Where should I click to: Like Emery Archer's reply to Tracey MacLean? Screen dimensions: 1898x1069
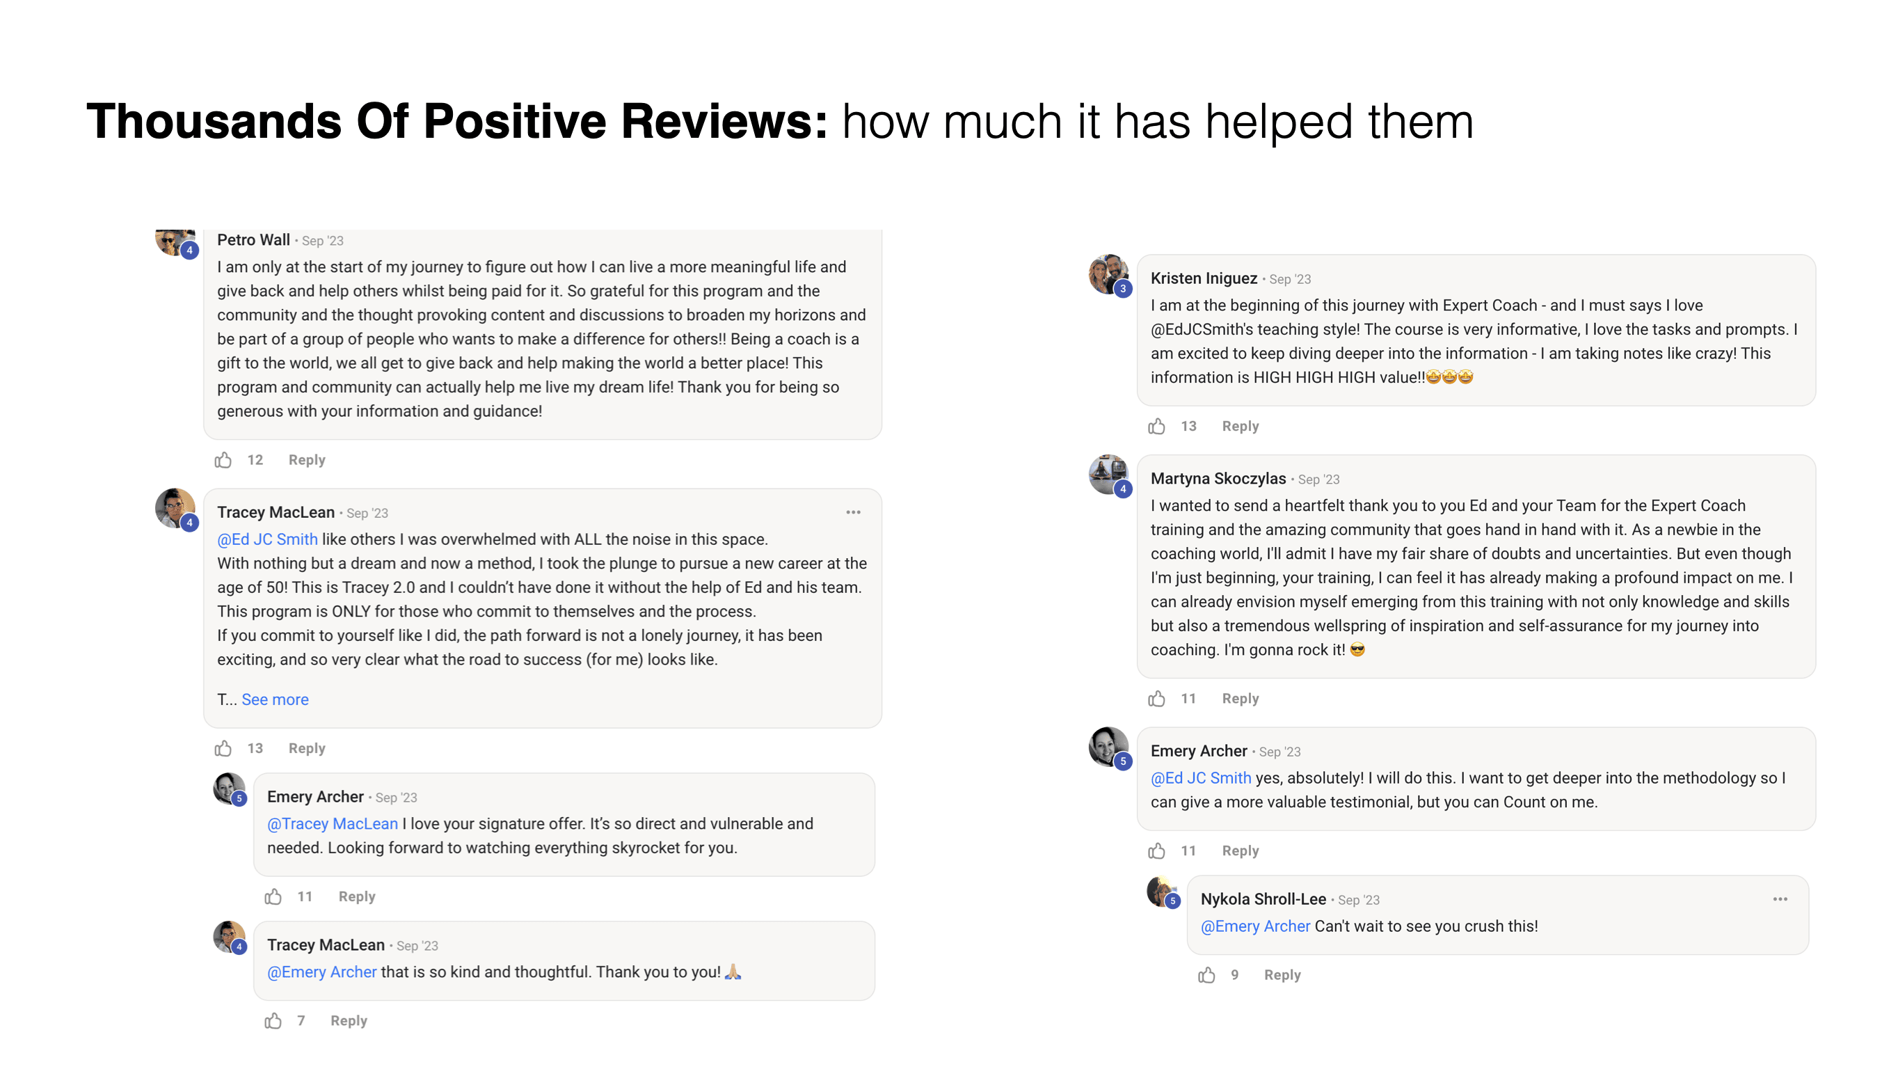coord(273,896)
